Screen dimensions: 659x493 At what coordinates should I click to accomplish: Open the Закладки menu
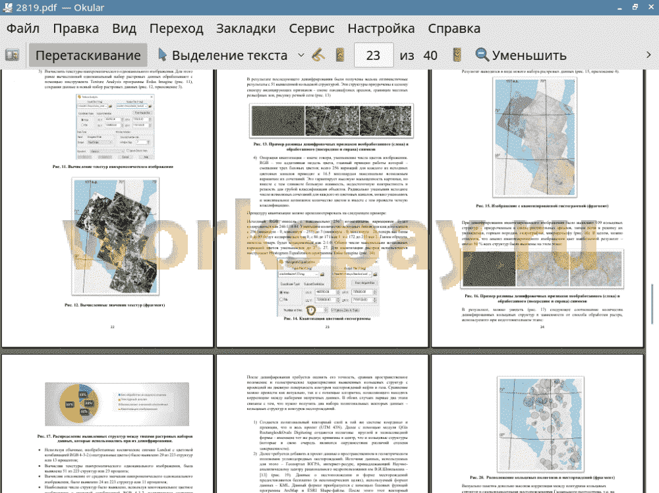pos(246,28)
